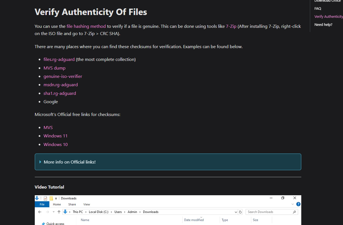Open the File tab in Explorer
Image resolution: width=343 pixels, height=225 pixels.
point(42,204)
